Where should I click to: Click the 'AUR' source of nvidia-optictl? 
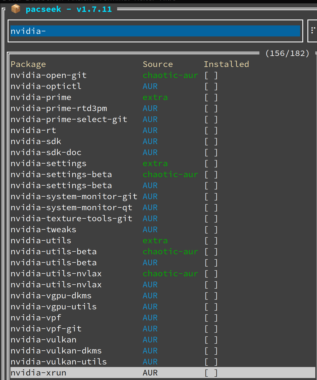tap(150, 86)
